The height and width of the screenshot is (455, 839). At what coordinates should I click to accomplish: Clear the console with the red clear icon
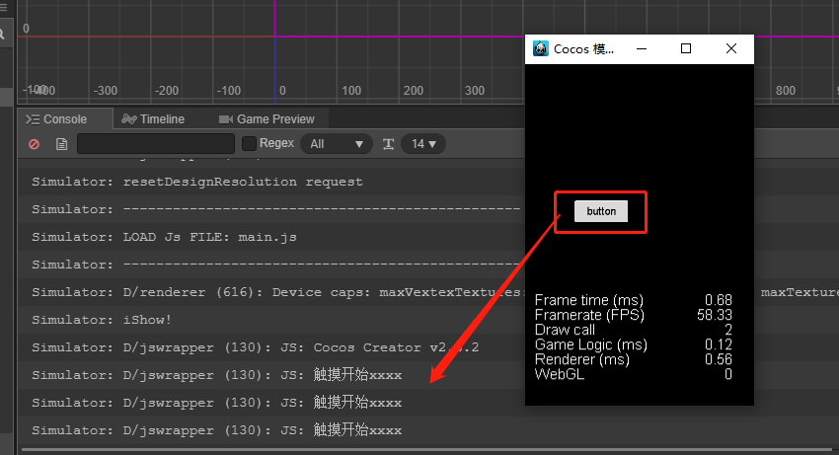34,144
